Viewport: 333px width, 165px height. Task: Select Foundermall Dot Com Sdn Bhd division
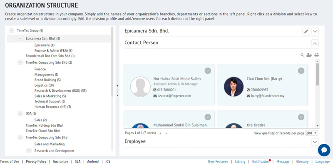coord(50,56)
